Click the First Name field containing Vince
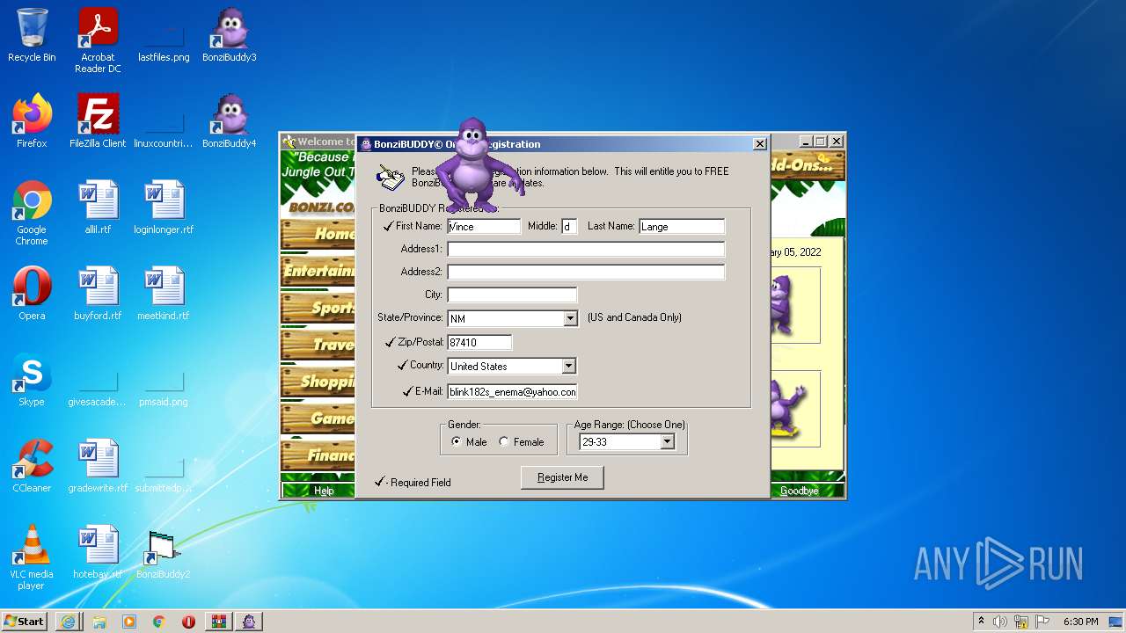 tap(484, 227)
